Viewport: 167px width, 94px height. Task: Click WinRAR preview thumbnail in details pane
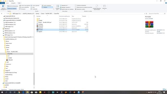click(149, 24)
